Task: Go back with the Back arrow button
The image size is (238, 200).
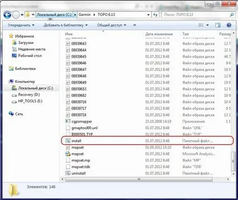Action: [7, 15]
